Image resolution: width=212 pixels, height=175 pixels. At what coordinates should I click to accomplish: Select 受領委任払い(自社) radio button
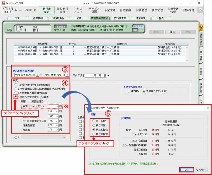[x=144, y=91]
